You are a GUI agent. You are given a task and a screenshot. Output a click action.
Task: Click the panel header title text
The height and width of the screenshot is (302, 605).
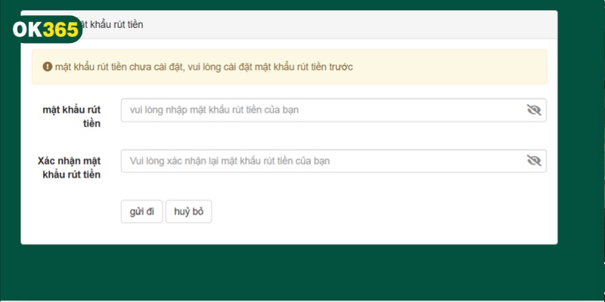click(113, 25)
